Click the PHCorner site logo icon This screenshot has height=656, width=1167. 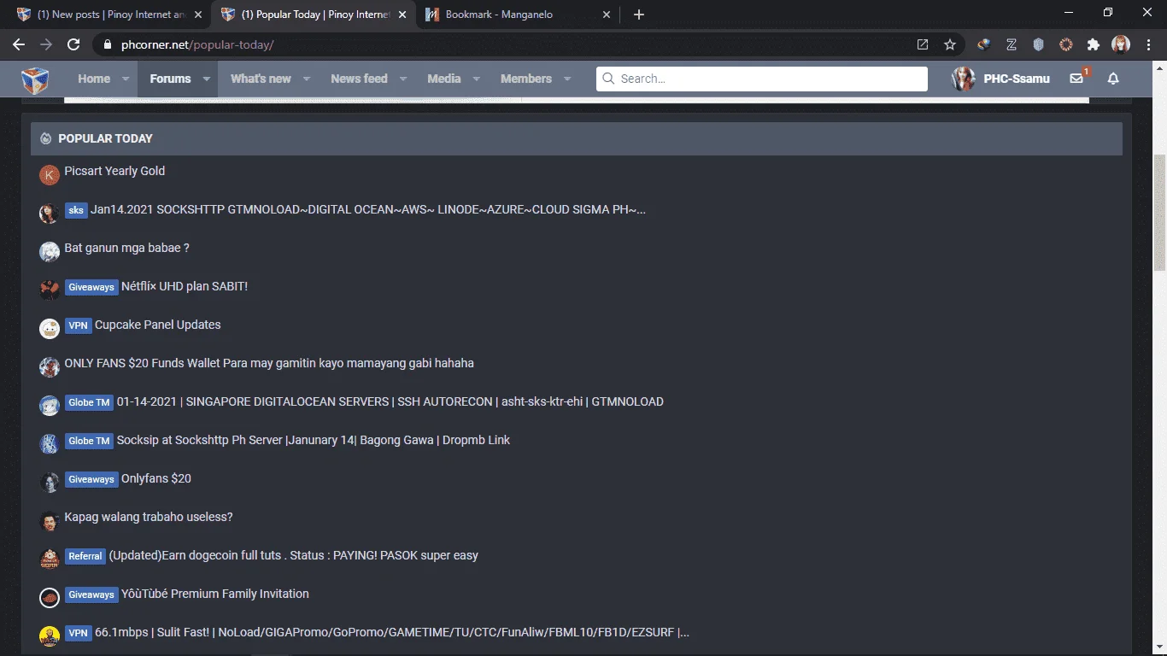click(x=35, y=79)
